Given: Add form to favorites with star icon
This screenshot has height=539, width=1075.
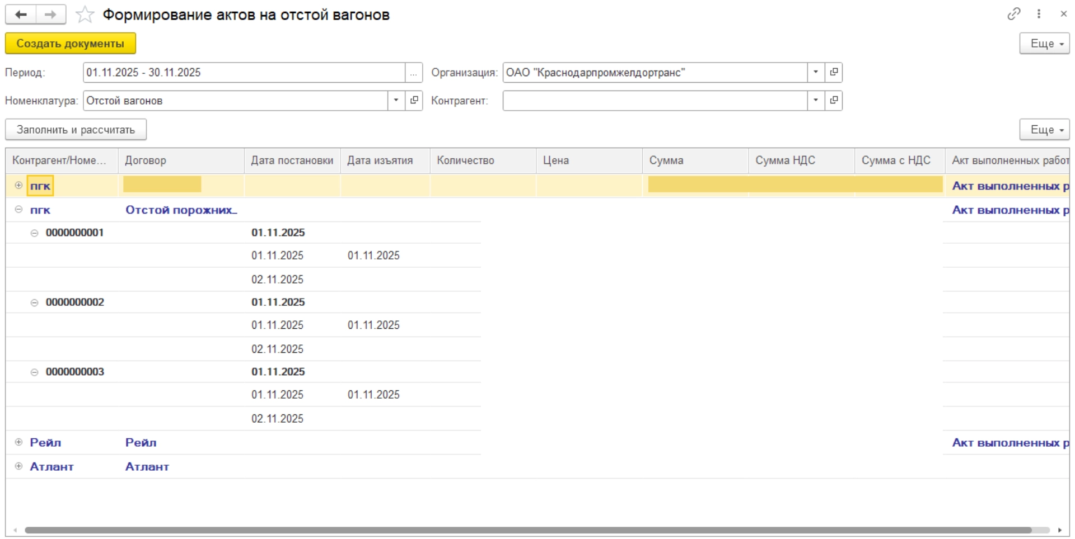Looking at the screenshot, I should (85, 15).
